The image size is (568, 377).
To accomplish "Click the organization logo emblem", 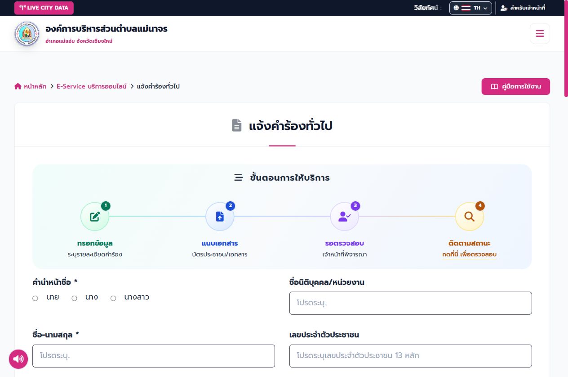I will [x=27, y=34].
